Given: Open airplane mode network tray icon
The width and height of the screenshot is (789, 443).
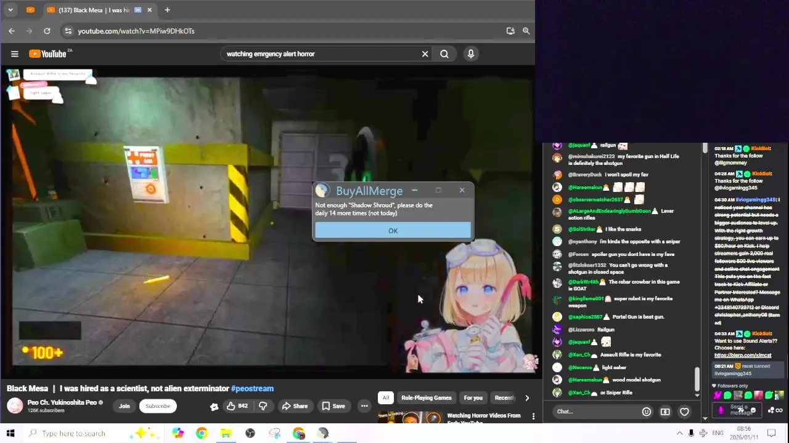Looking at the screenshot, I should point(703,433).
